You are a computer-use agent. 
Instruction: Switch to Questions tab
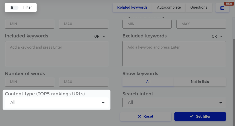199,7
